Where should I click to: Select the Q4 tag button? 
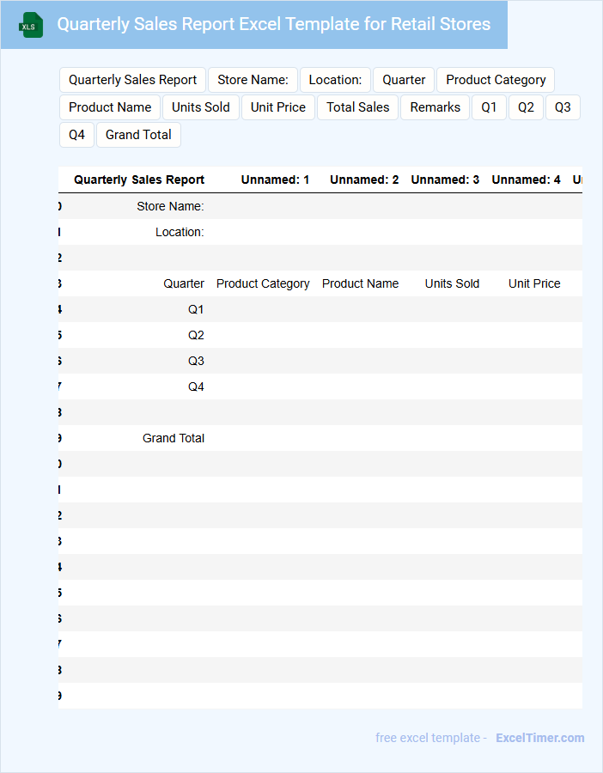[x=77, y=135]
